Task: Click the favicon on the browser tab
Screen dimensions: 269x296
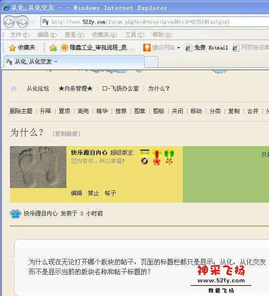Action: [x=9, y=62]
